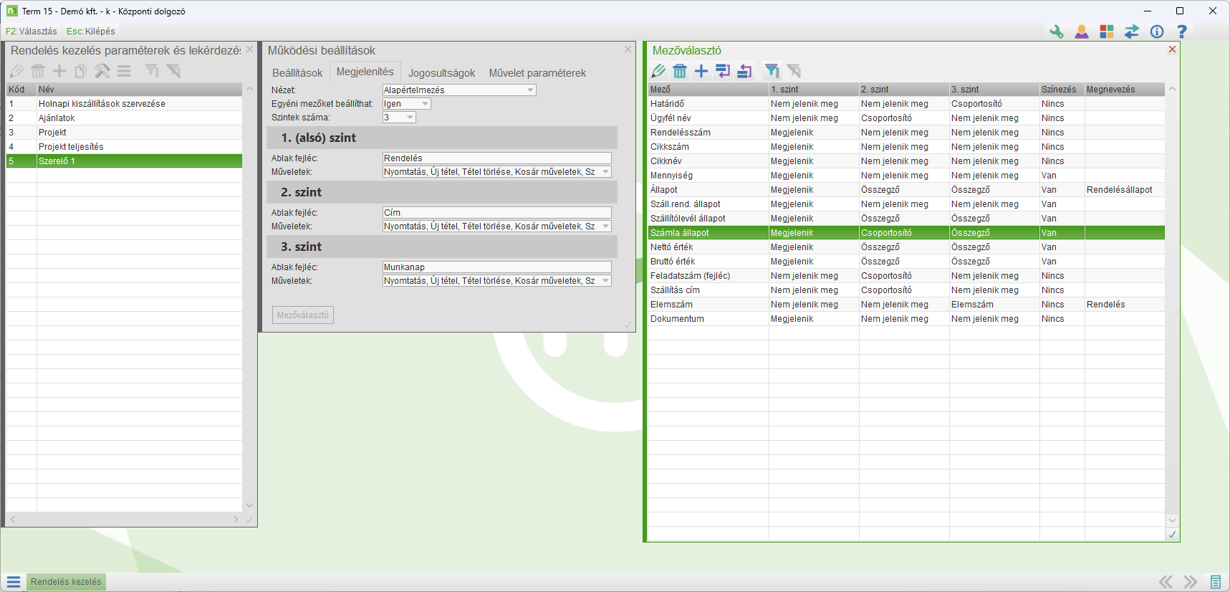Expand the Műveletek dropdown under 3. szint

tap(605, 281)
